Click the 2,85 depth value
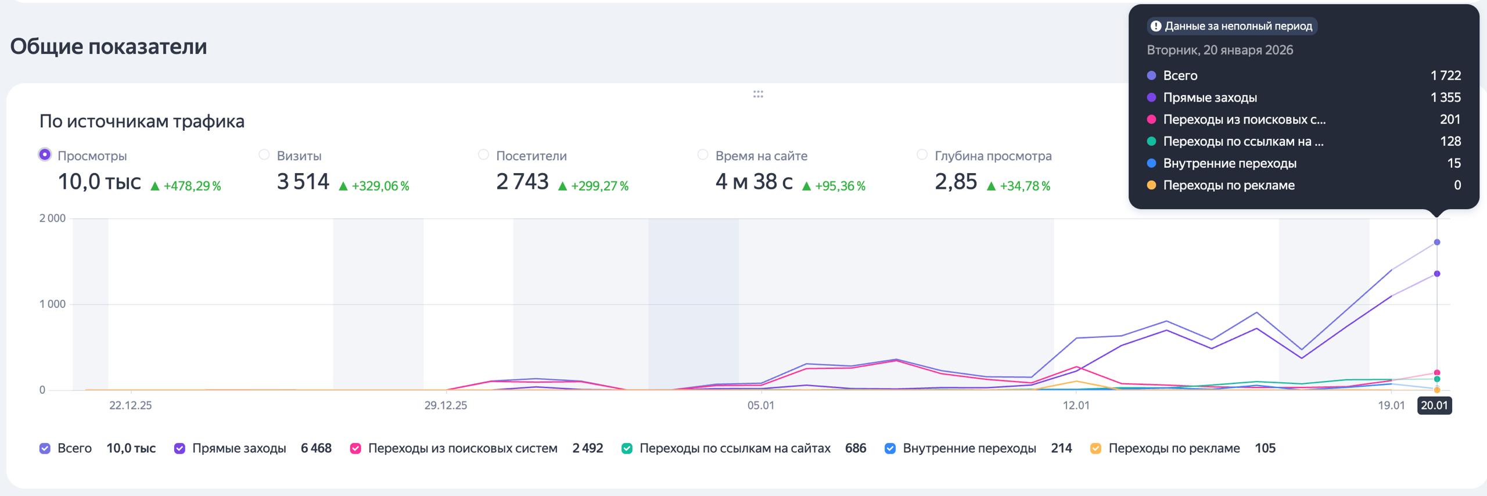Viewport: 1487px width, 496px height. point(956,182)
